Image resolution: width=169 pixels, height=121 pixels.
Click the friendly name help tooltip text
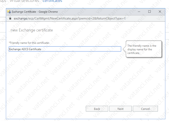click(x=142, y=49)
